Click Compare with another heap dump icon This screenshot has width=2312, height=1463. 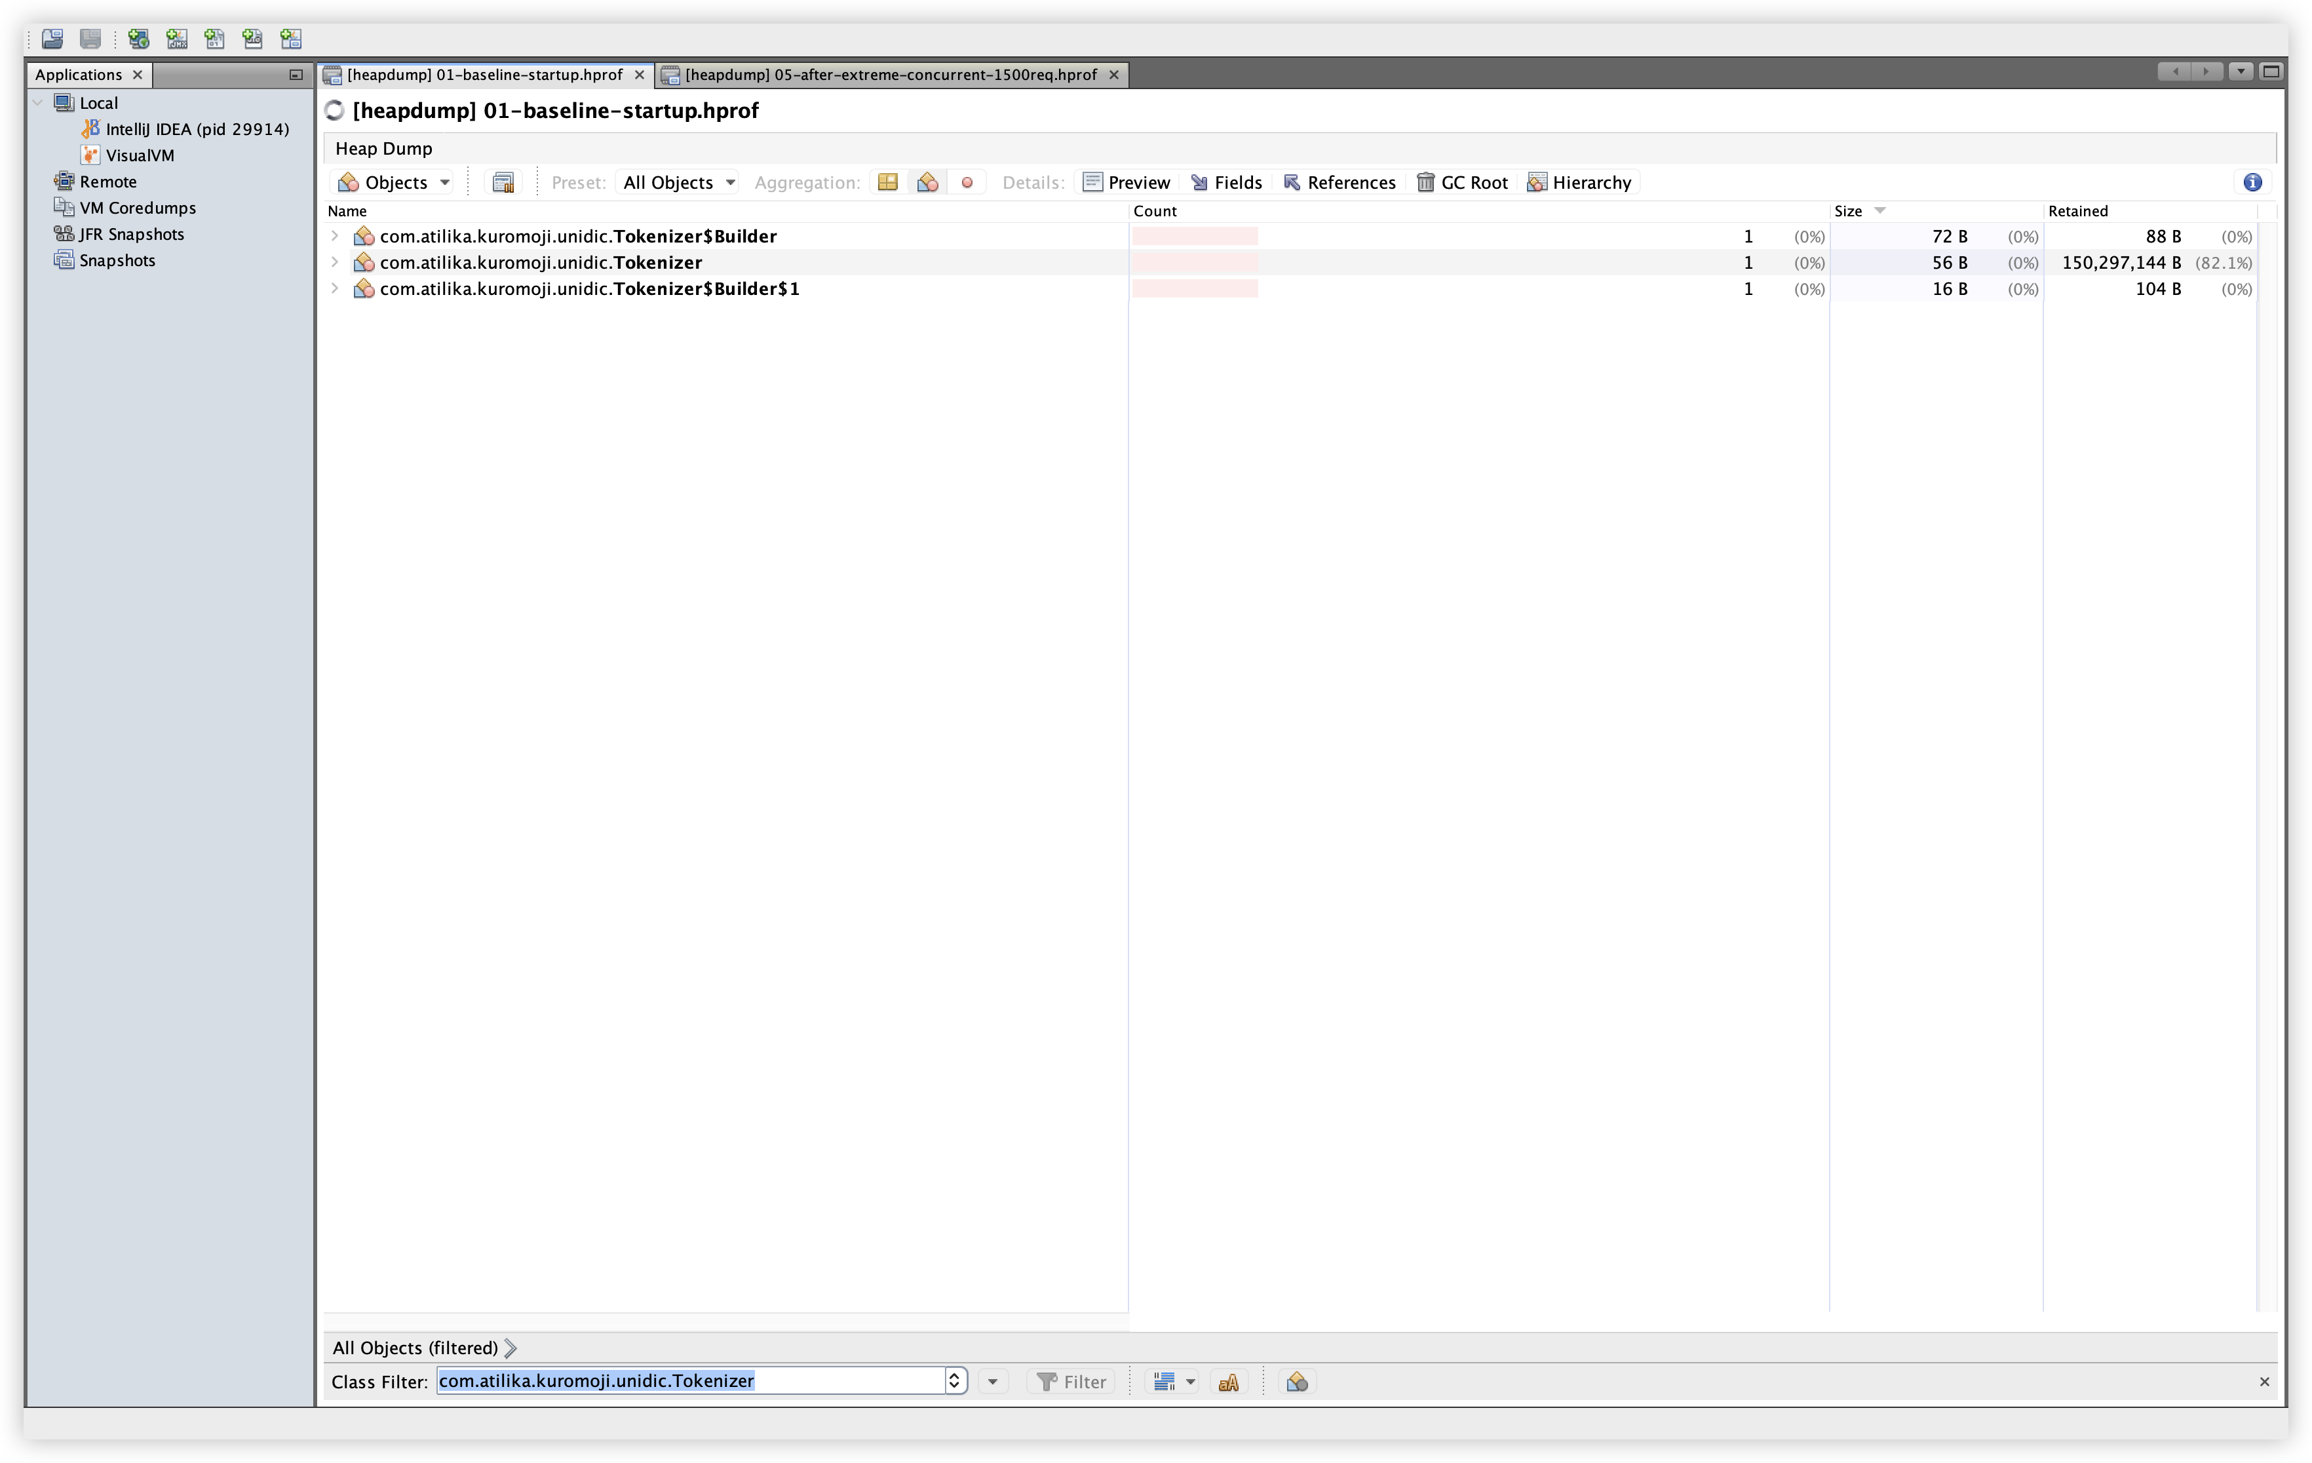pyautogui.click(x=503, y=182)
